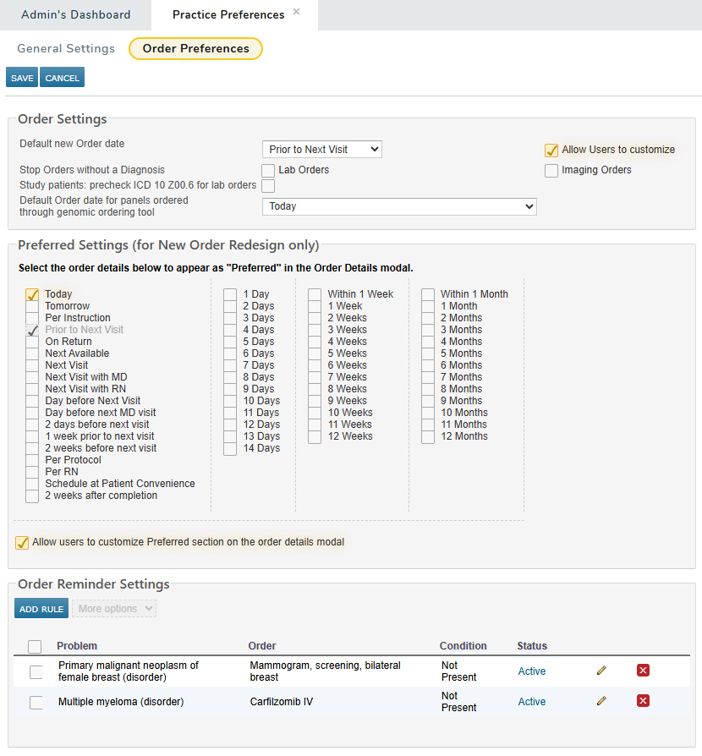The image size is (702, 756).
Task: Uncheck Allow Users to customize
Action: [551, 150]
